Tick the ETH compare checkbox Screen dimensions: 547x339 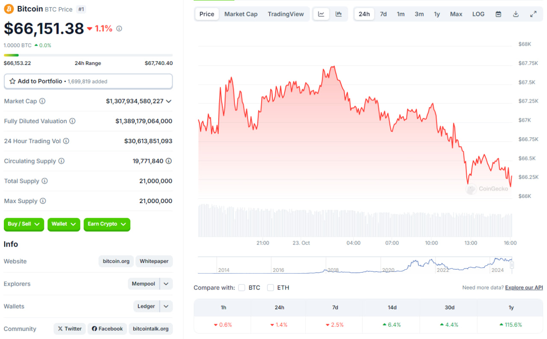[270, 288]
